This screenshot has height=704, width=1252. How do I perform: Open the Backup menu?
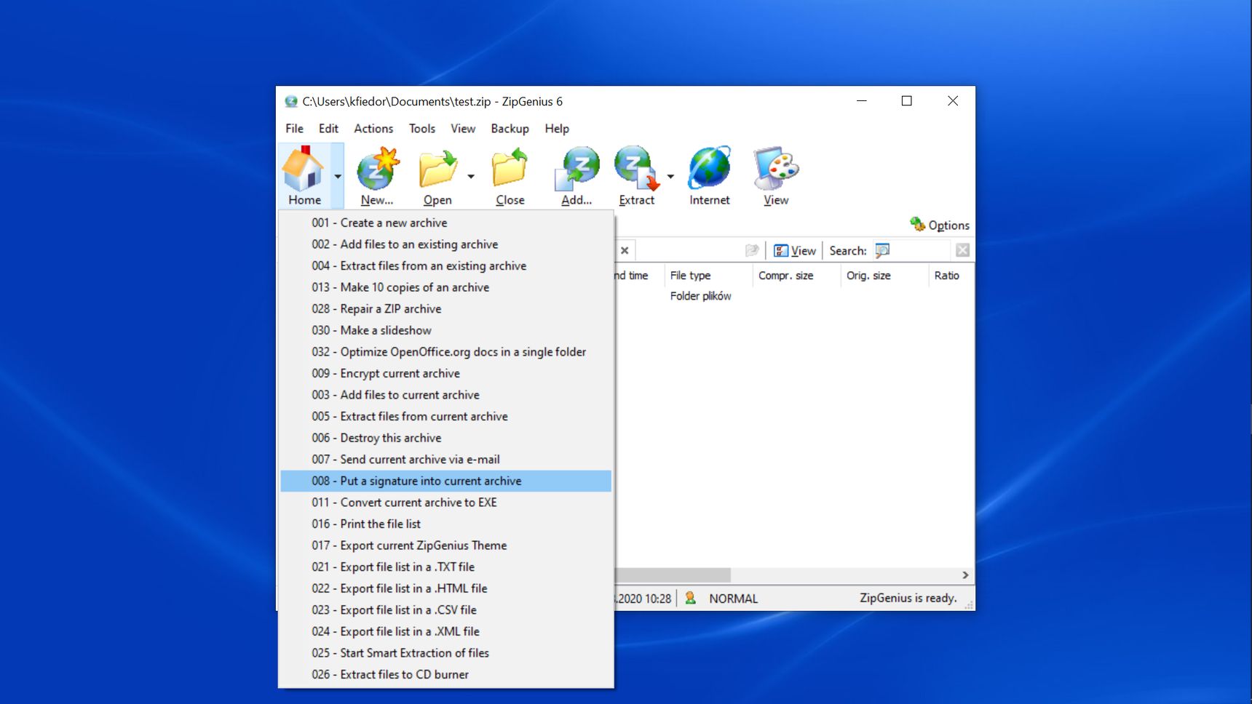(x=510, y=128)
